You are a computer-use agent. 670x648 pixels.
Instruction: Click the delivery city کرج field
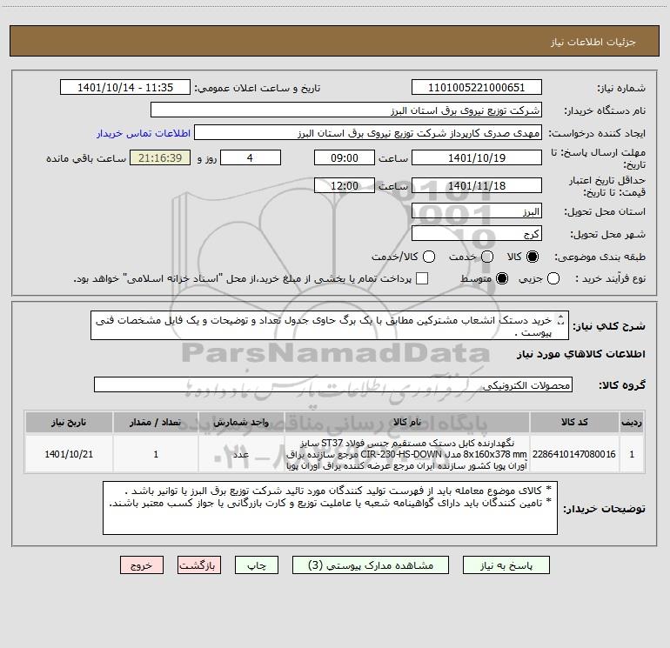477,234
